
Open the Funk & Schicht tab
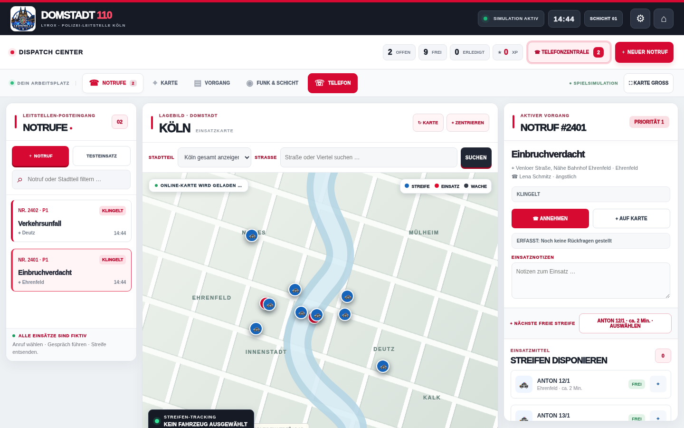pyautogui.click(x=272, y=83)
